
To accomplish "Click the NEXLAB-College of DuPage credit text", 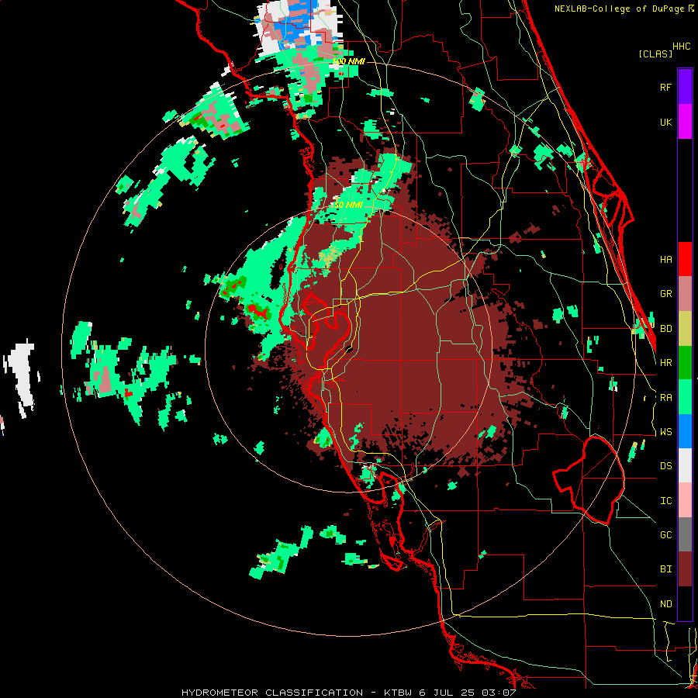I will point(619,9).
